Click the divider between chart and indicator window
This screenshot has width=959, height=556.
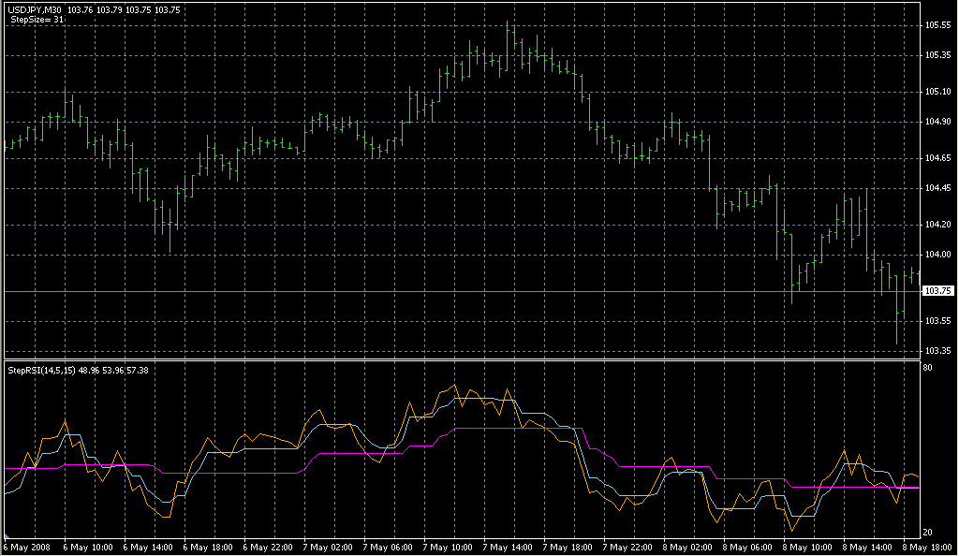pyautogui.click(x=459, y=358)
